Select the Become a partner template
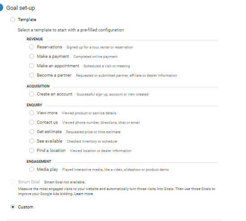This screenshot has width=246, height=221. point(31,75)
